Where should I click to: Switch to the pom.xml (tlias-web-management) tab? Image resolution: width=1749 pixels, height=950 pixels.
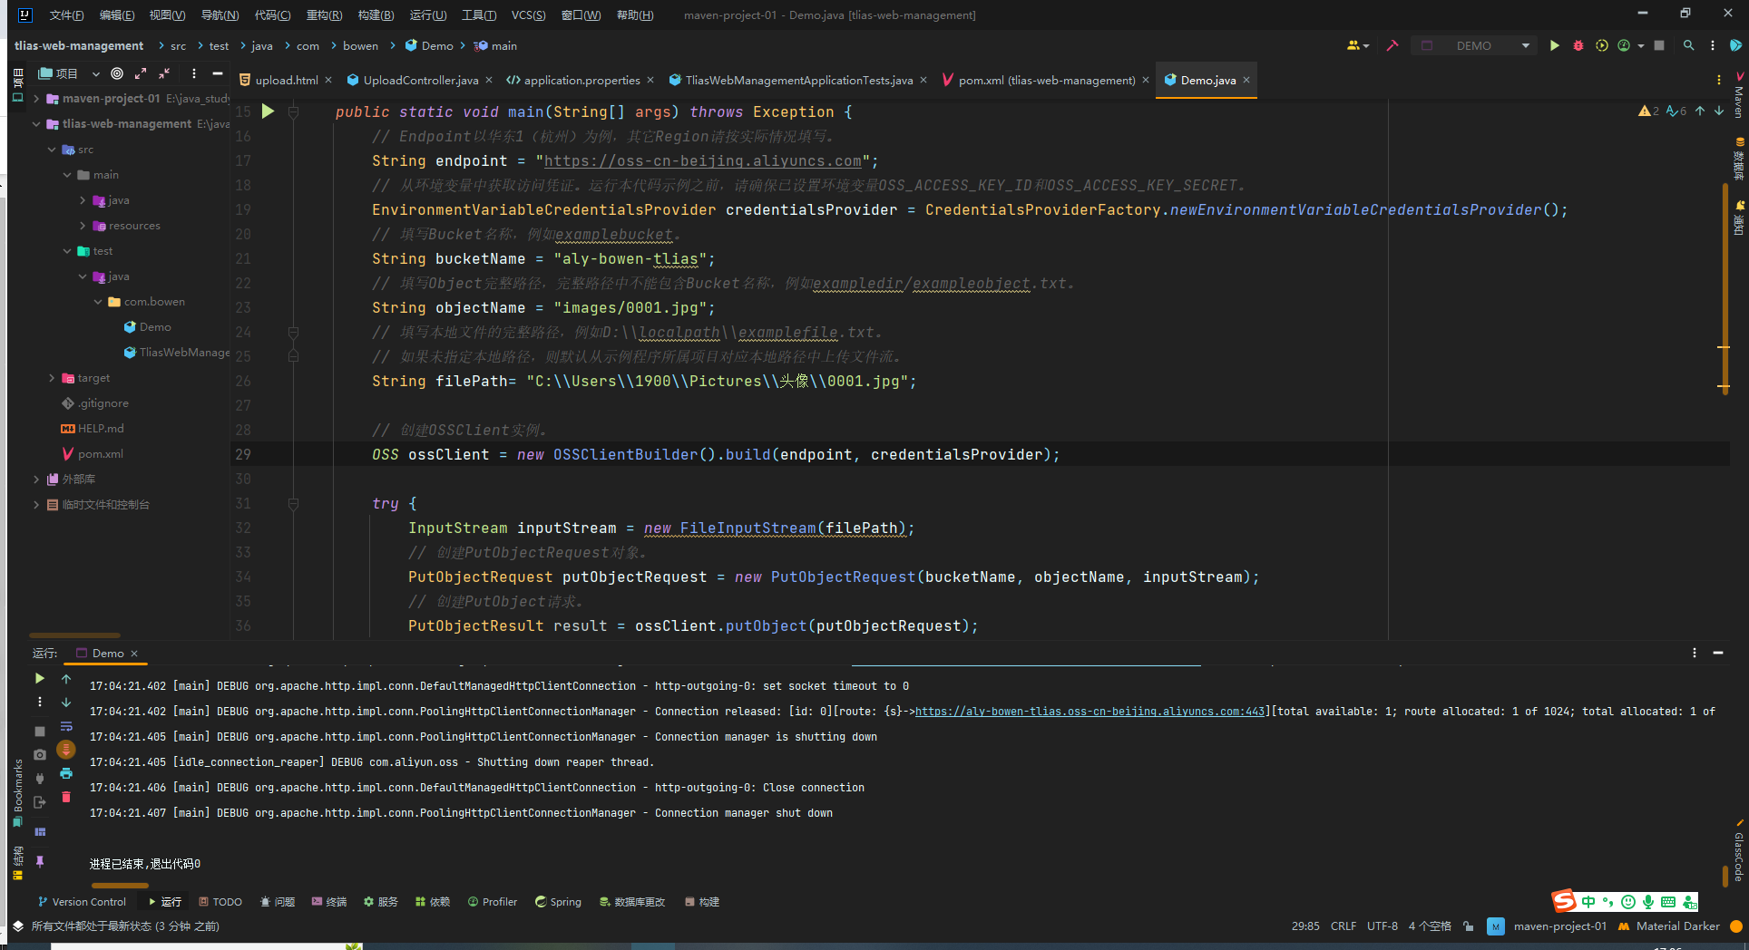click(x=1047, y=80)
